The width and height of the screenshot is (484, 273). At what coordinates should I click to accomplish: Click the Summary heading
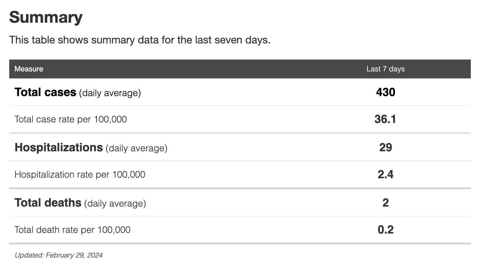46,17
